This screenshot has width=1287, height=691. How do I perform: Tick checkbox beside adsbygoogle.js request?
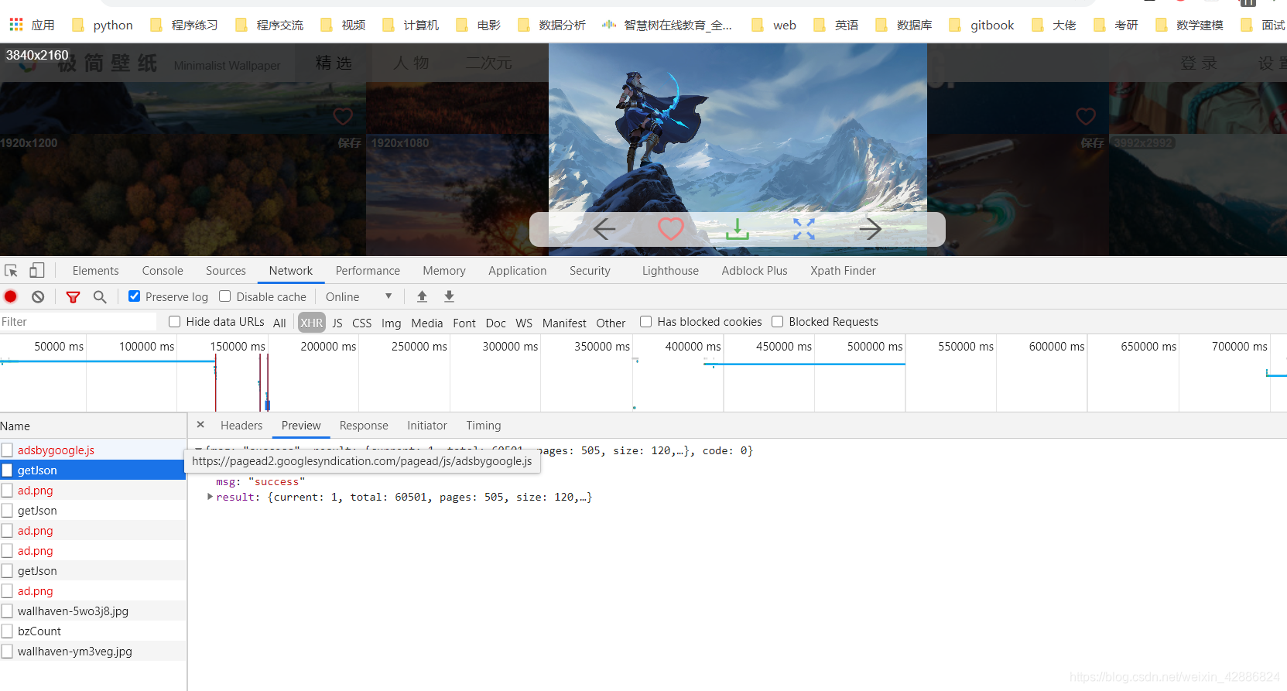pos(7,450)
